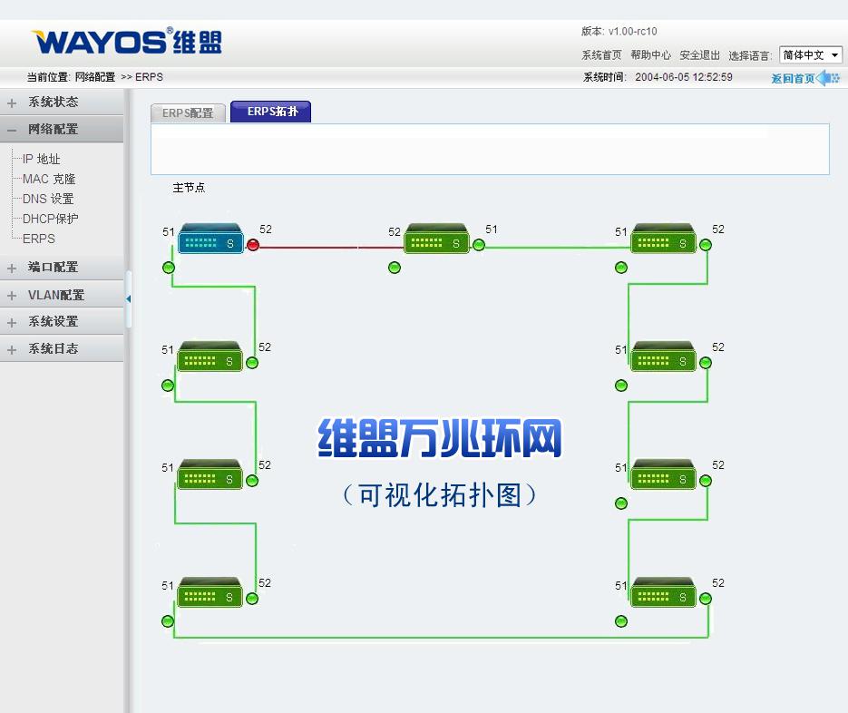Expand the 系统状态 menu section

coord(62,103)
